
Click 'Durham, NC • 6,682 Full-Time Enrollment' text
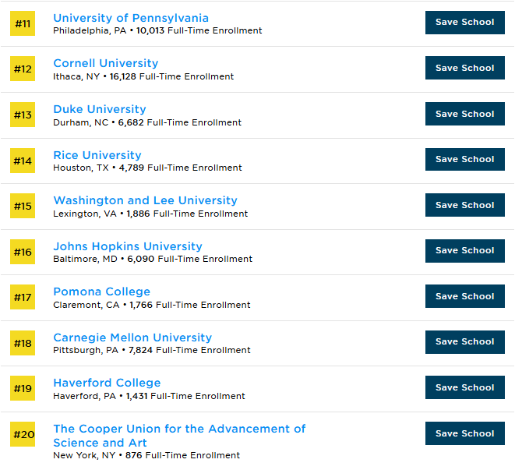click(147, 122)
